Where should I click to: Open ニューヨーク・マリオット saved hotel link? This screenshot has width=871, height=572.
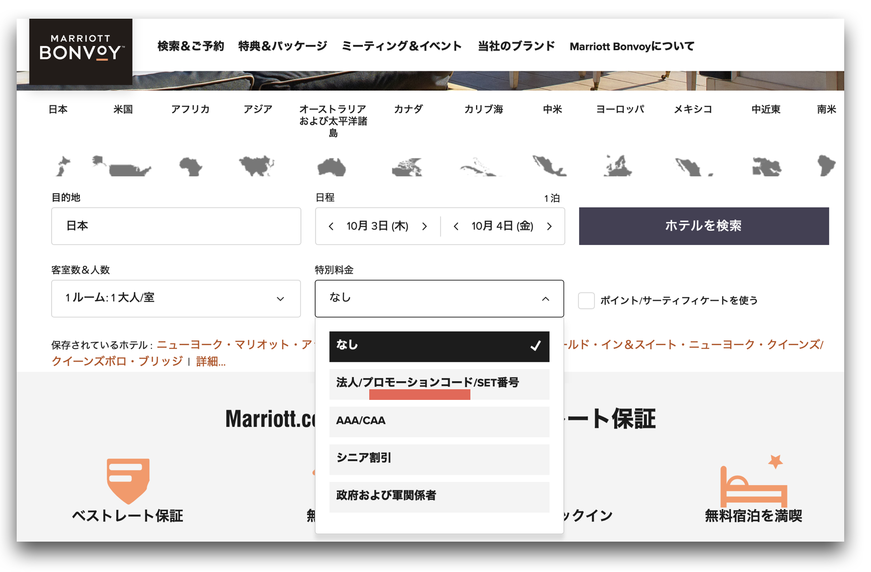coord(235,345)
